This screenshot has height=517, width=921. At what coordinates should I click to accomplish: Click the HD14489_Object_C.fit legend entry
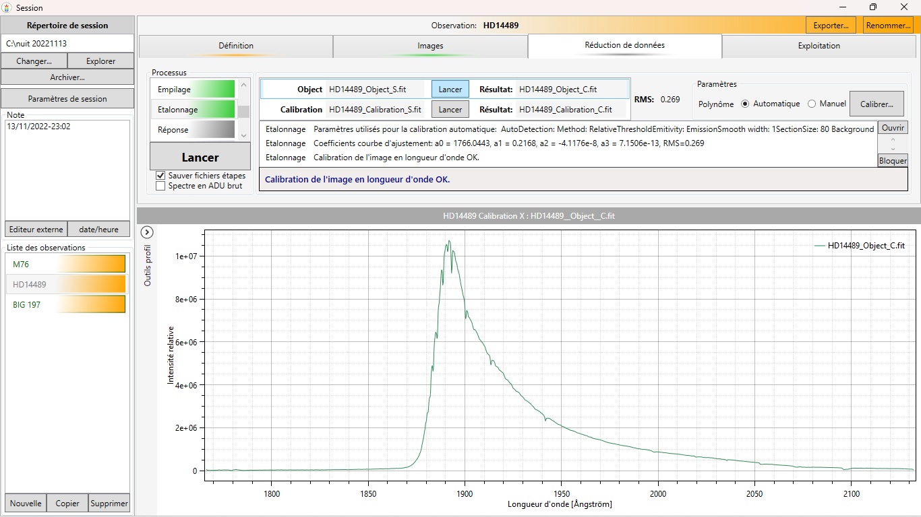(866, 246)
